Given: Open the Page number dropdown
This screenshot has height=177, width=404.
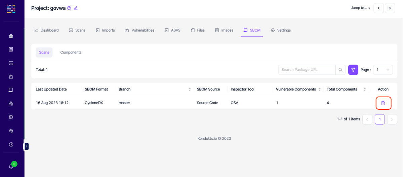Looking at the screenshot, I should coord(382,70).
